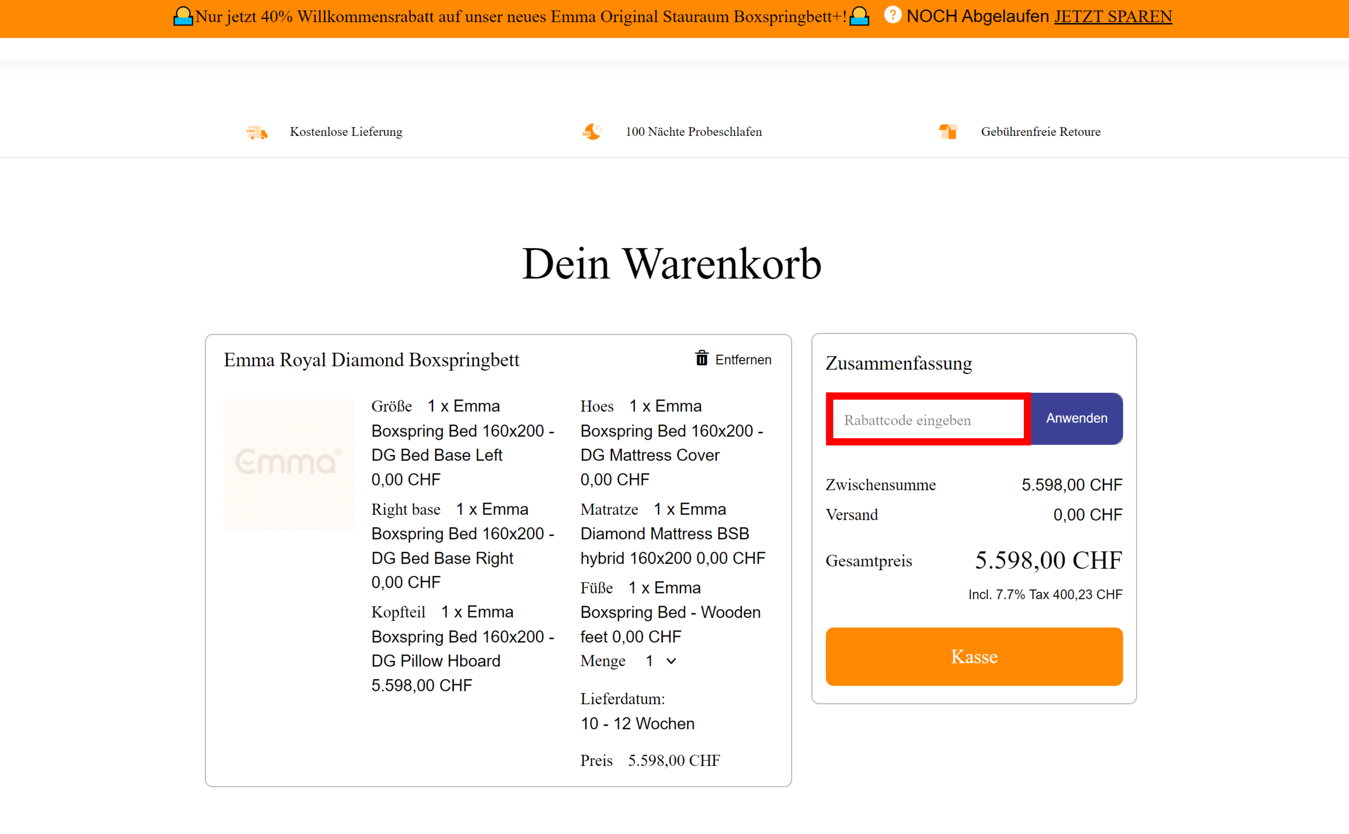Click the Zusammenfassung heading

tap(898, 363)
